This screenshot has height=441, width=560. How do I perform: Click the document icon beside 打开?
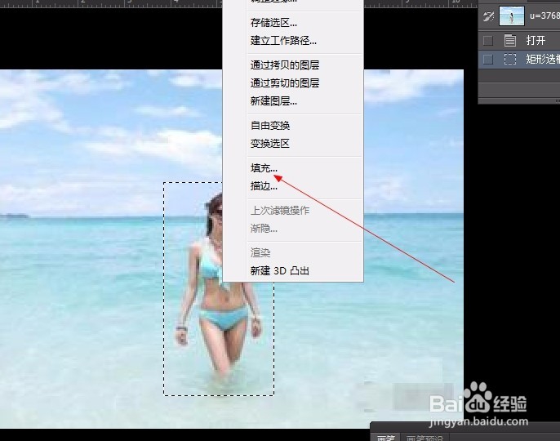click(x=510, y=40)
